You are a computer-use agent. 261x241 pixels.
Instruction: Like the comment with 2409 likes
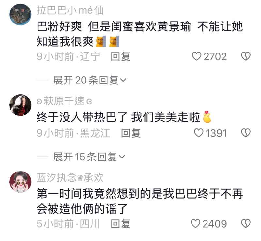(x=195, y=223)
